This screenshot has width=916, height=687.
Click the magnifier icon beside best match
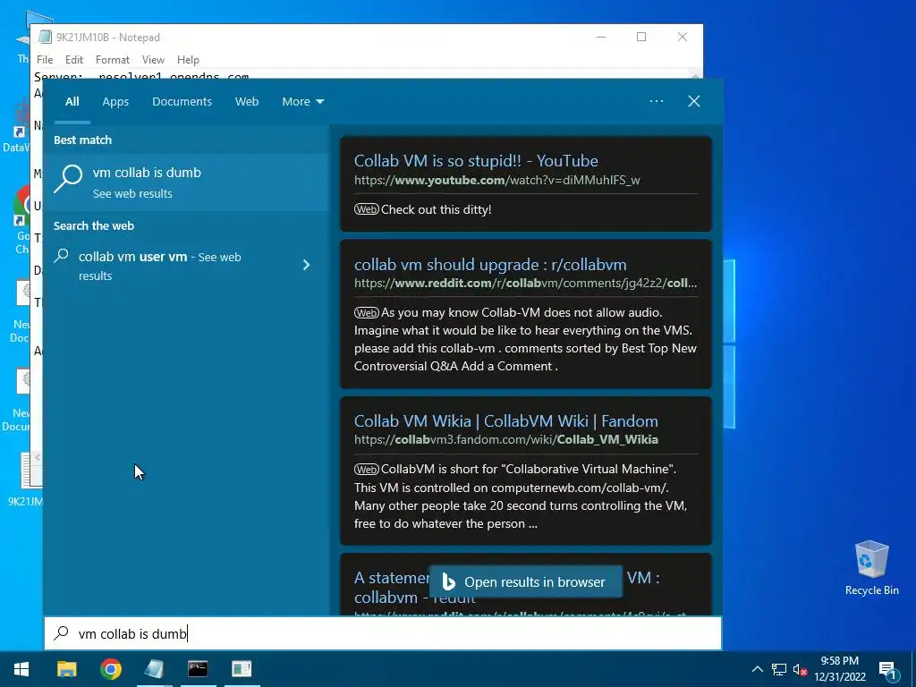(x=68, y=179)
